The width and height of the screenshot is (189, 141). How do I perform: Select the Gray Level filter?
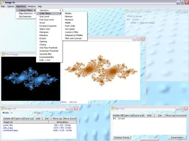tap(49, 16)
